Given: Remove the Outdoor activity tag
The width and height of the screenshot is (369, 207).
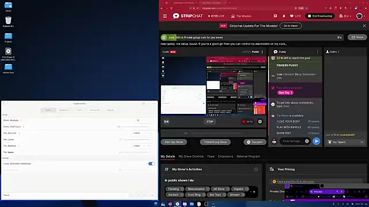Looking at the screenshot, I should (x=182, y=194).
